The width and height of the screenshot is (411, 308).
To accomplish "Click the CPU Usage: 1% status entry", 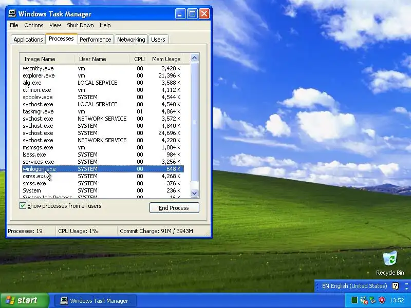I will pos(78,231).
